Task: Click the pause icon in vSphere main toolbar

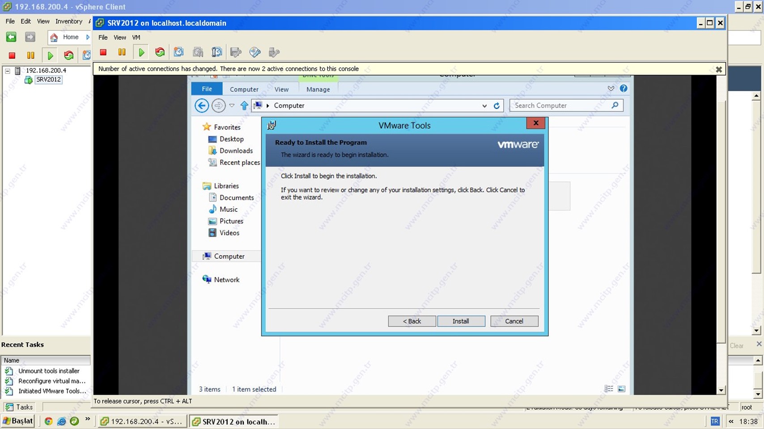Action: pos(30,55)
